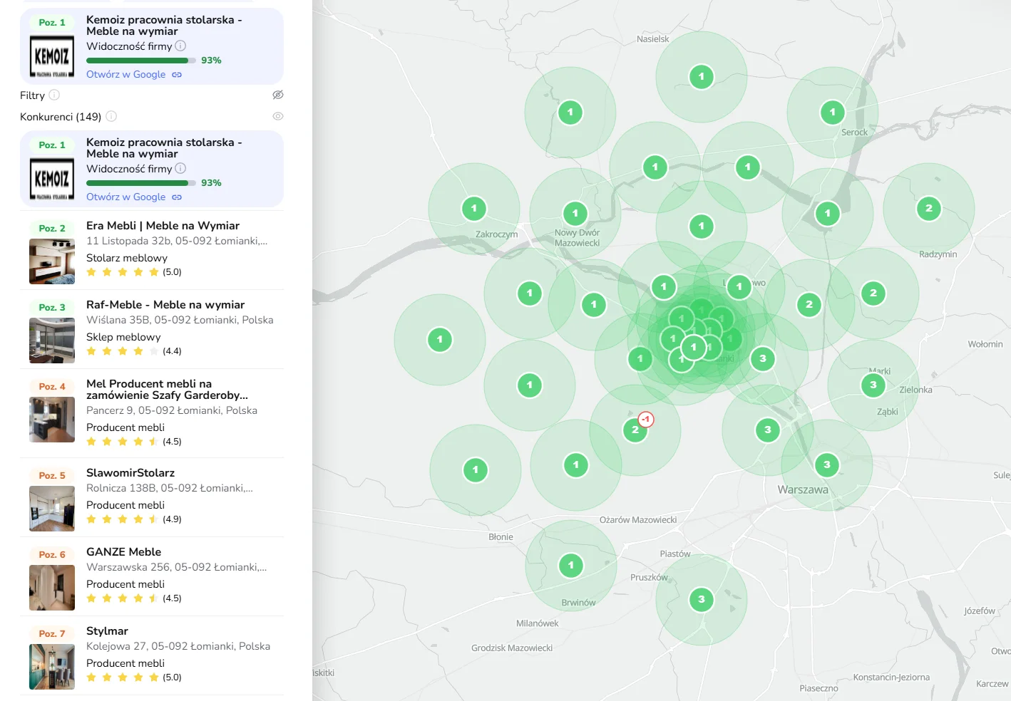This screenshot has width=1011, height=701.
Task: Click the 'Stolarz meblowy' category text
Action: click(127, 258)
